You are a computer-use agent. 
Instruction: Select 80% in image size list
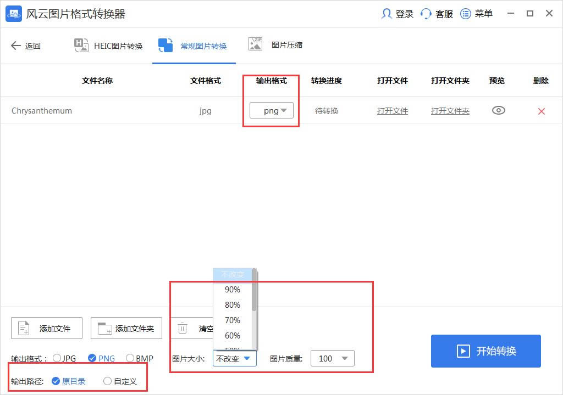point(233,305)
